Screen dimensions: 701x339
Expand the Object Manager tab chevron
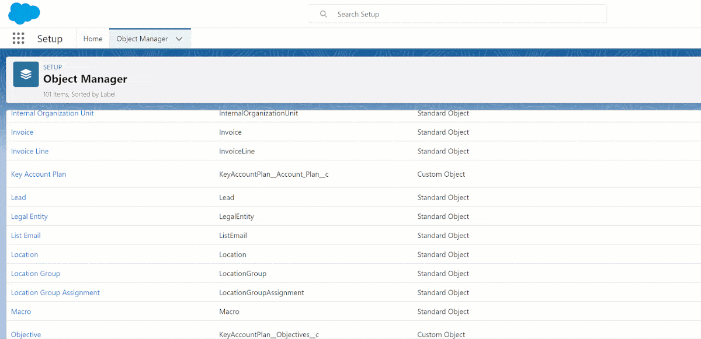[x=179, y=39]
